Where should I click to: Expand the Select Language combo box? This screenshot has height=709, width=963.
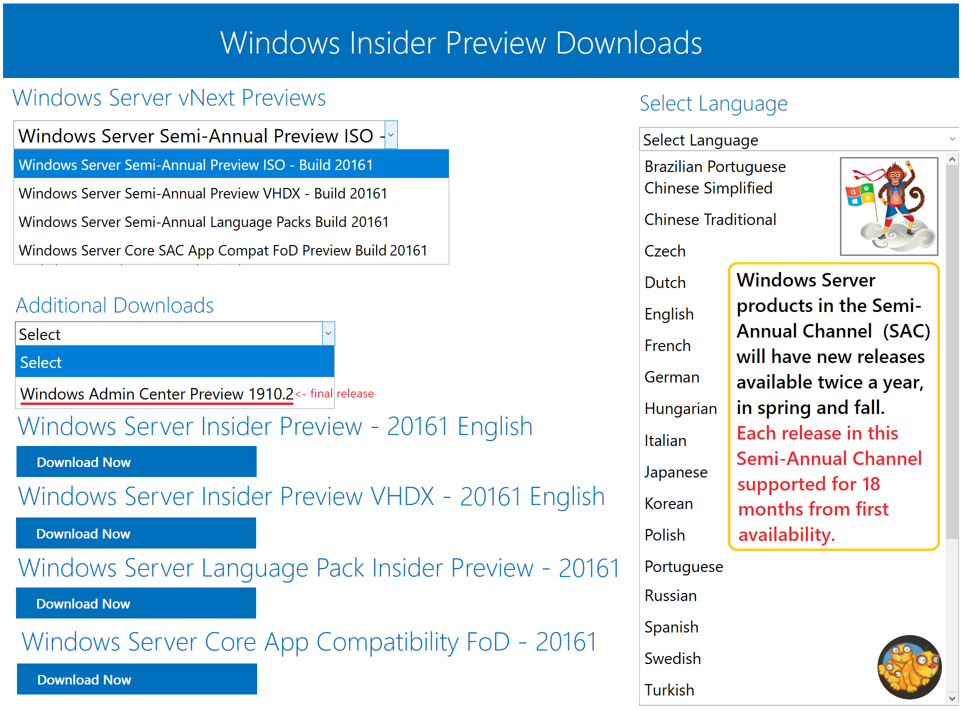pos(951,139)
